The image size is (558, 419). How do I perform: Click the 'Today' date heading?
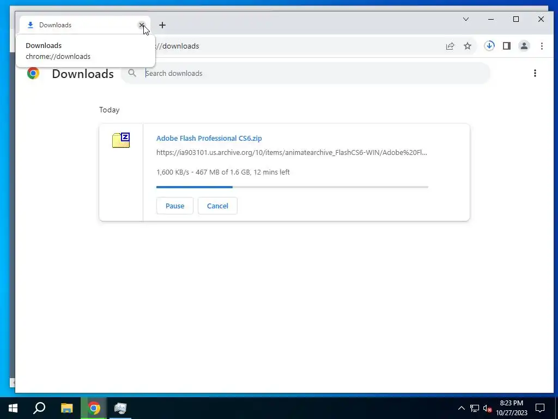109,110
